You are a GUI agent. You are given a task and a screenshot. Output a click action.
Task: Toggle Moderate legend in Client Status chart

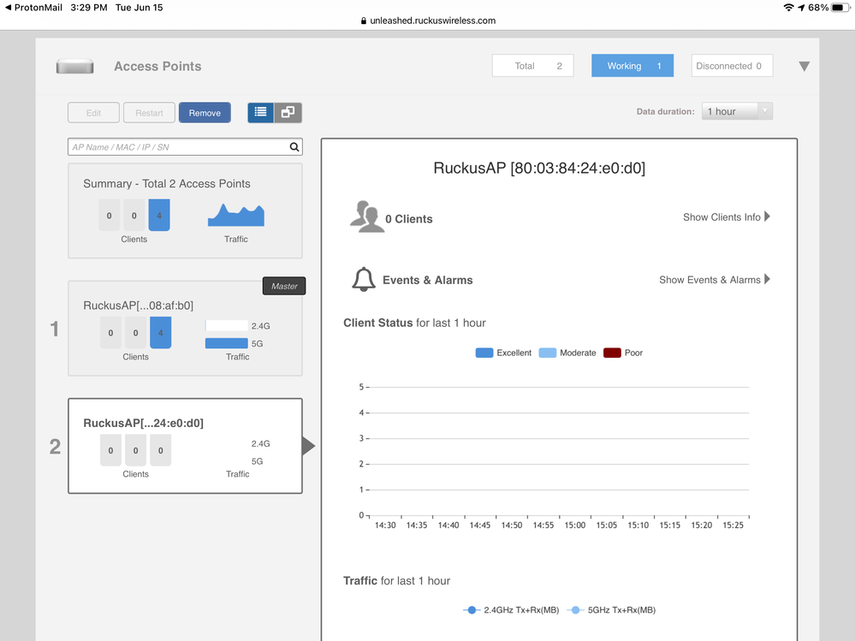pos(567,353)
